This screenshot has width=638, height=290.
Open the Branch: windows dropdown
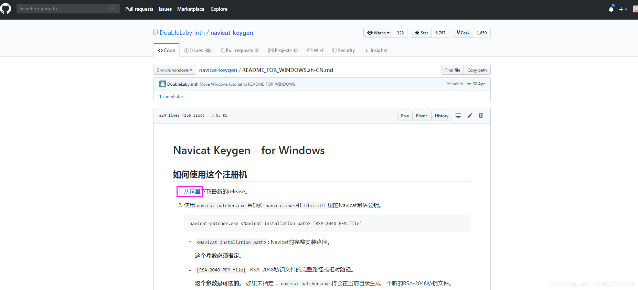click(175, 70)
